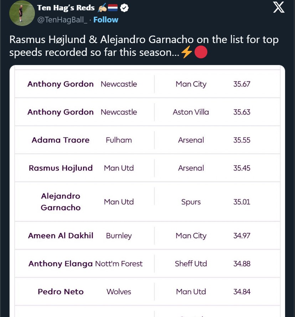The image size is (295, 317).
Task: Open the embedded speed table image
Action: [x=147, y=191]
